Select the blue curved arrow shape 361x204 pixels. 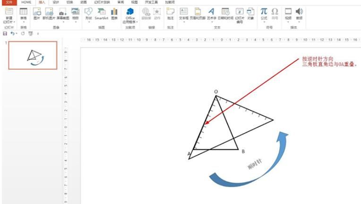pos(249,159)
